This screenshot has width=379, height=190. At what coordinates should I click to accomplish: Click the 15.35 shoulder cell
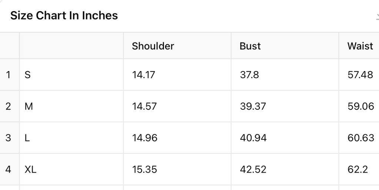pyautogui.click(x=144, y=169)
